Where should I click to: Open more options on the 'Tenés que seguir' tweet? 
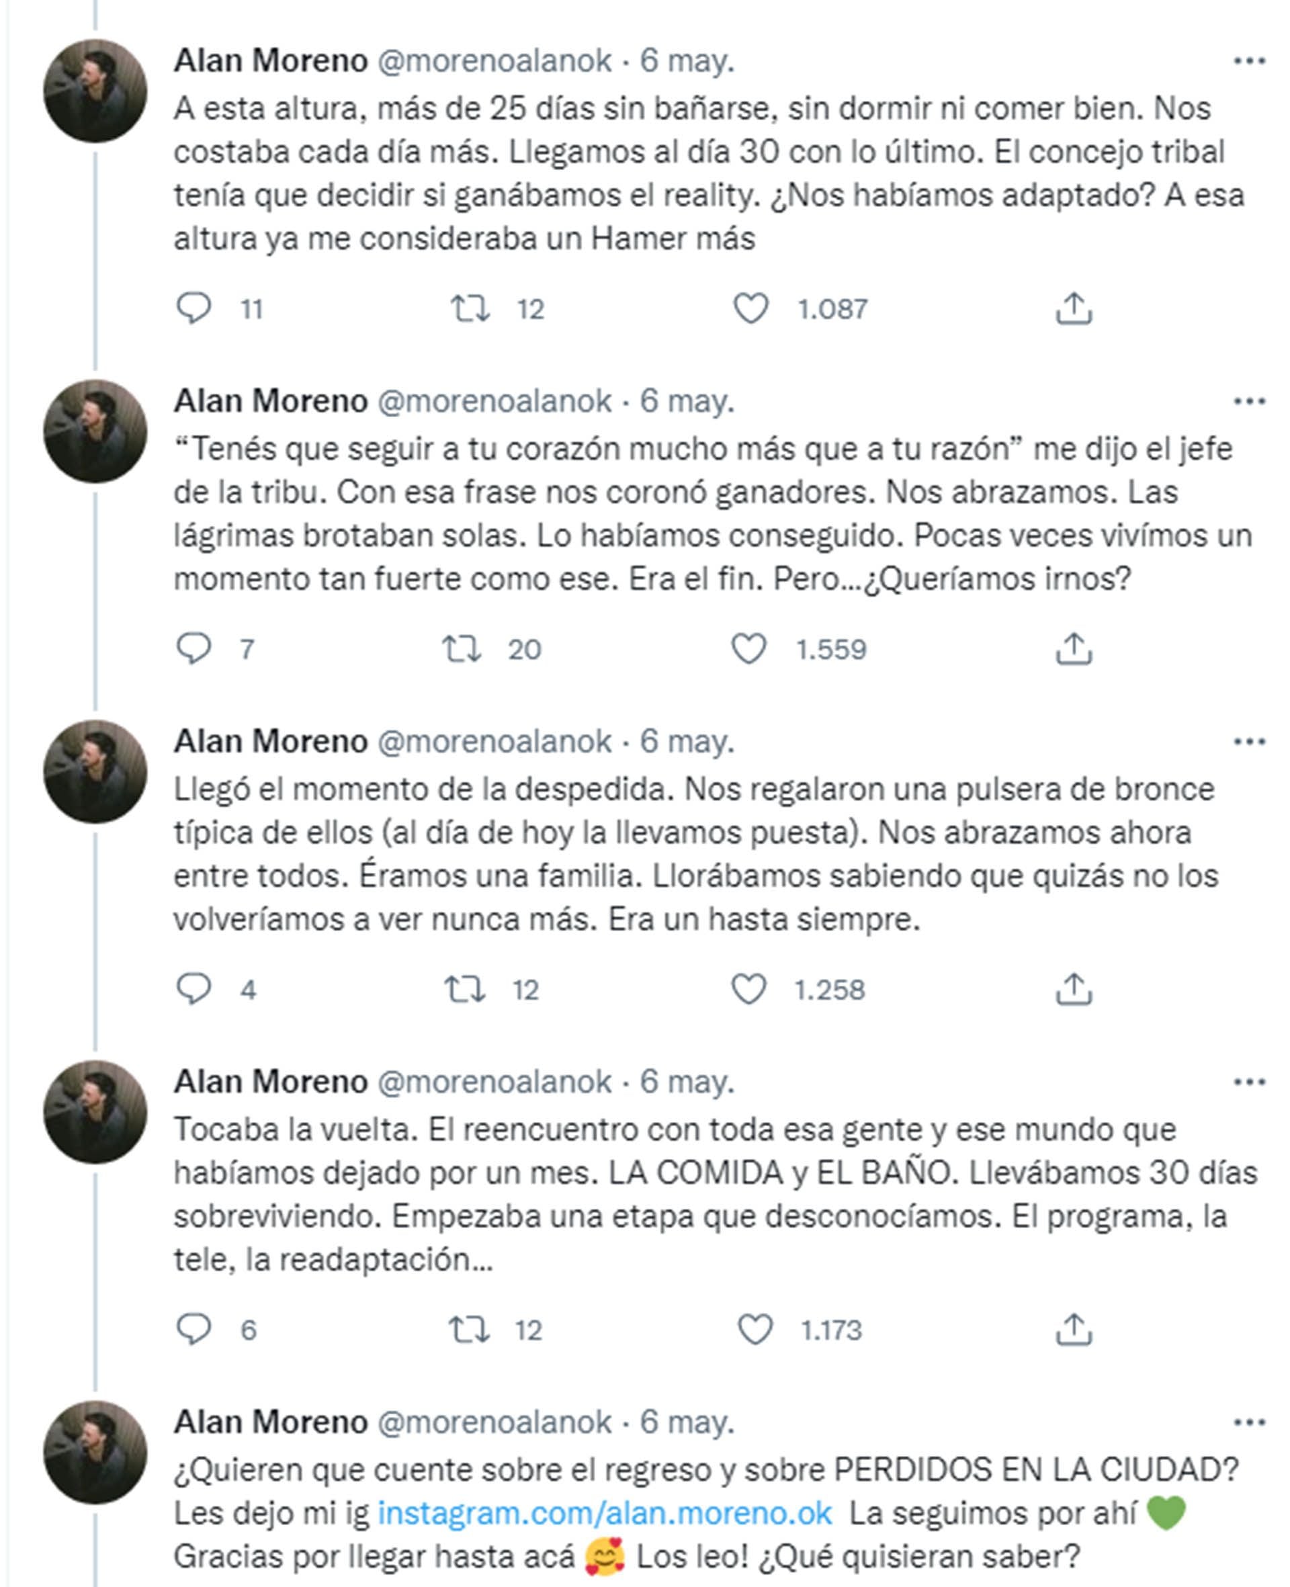pyautogui.click(x=1248, y=402)
